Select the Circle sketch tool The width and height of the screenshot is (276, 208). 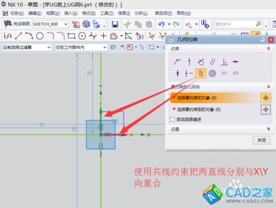[40, 36]
